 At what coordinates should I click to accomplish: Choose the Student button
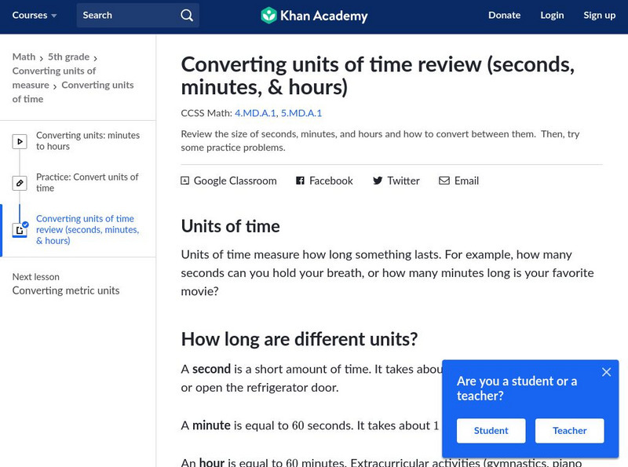click(491, 431)
